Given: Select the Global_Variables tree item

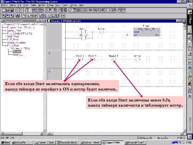Looking at the screenshot, I should (x=16, y=42).
